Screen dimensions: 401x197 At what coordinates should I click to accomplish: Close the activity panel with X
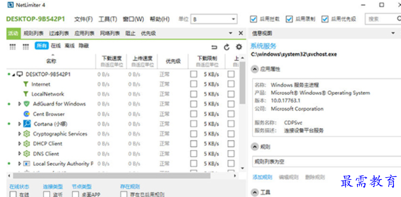tap(241, 33)
